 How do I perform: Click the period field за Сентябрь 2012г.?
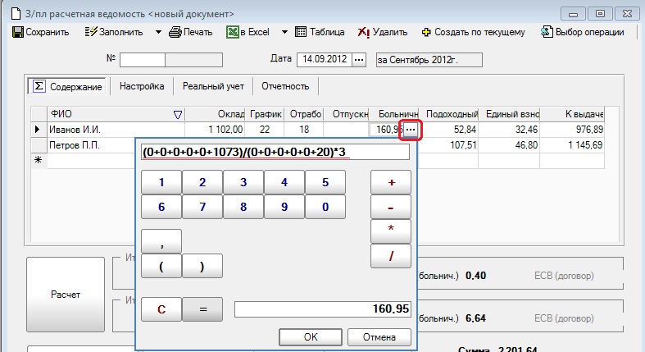[429, 60]
